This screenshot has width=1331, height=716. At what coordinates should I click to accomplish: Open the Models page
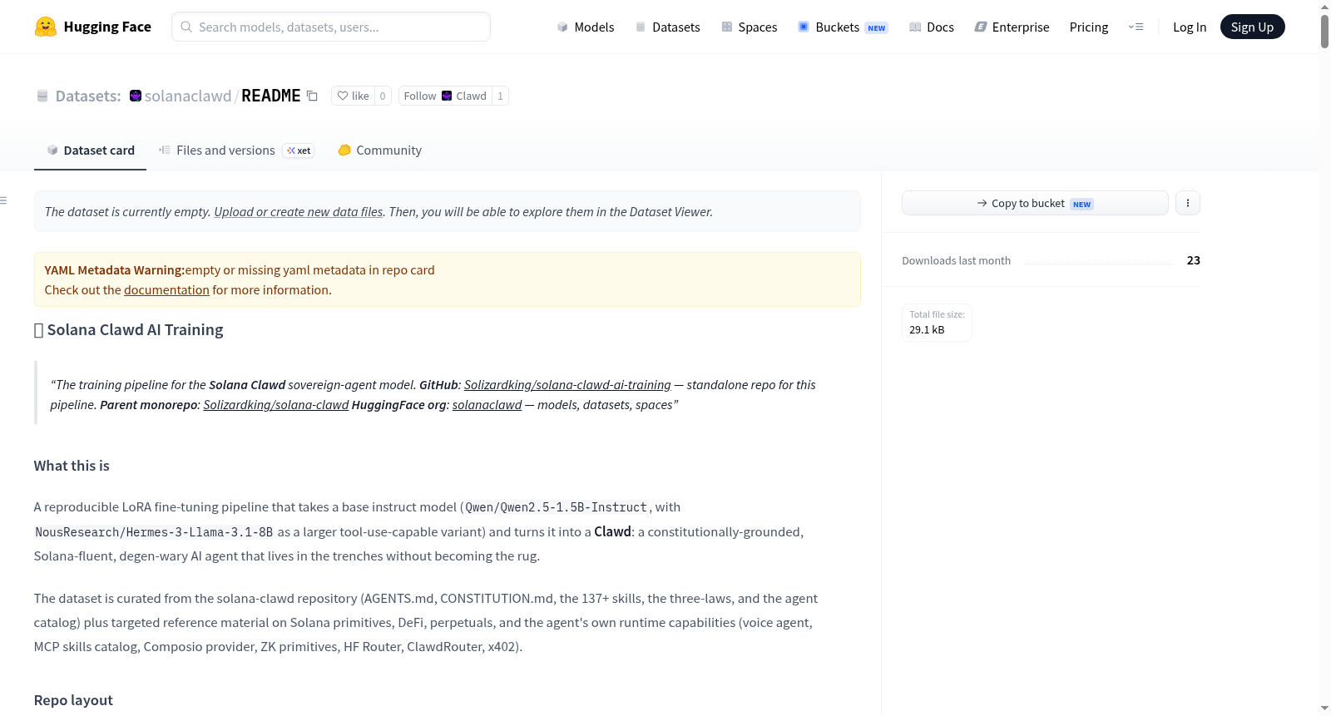click(586, 27)
